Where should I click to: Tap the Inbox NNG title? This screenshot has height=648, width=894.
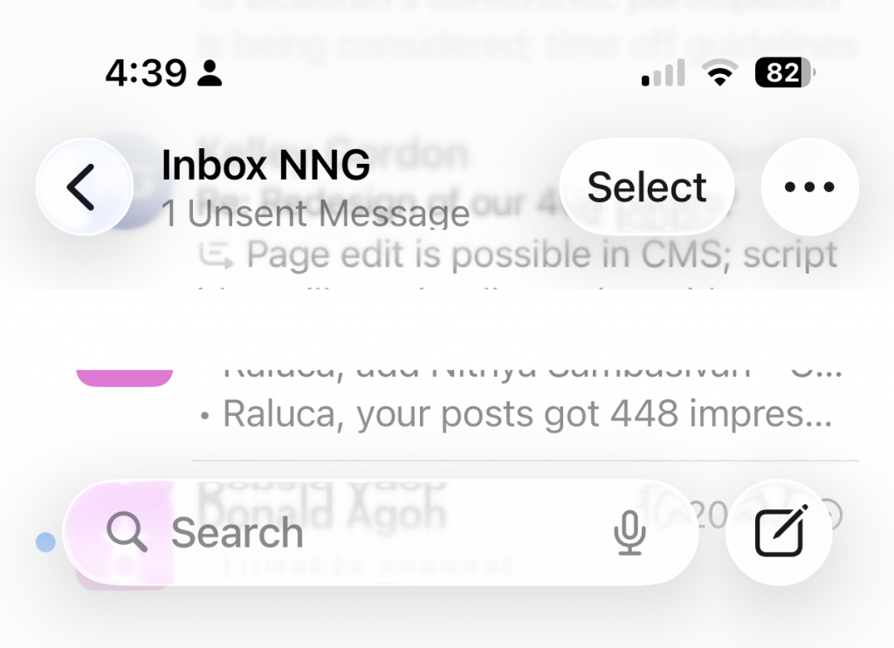point(265,165)
